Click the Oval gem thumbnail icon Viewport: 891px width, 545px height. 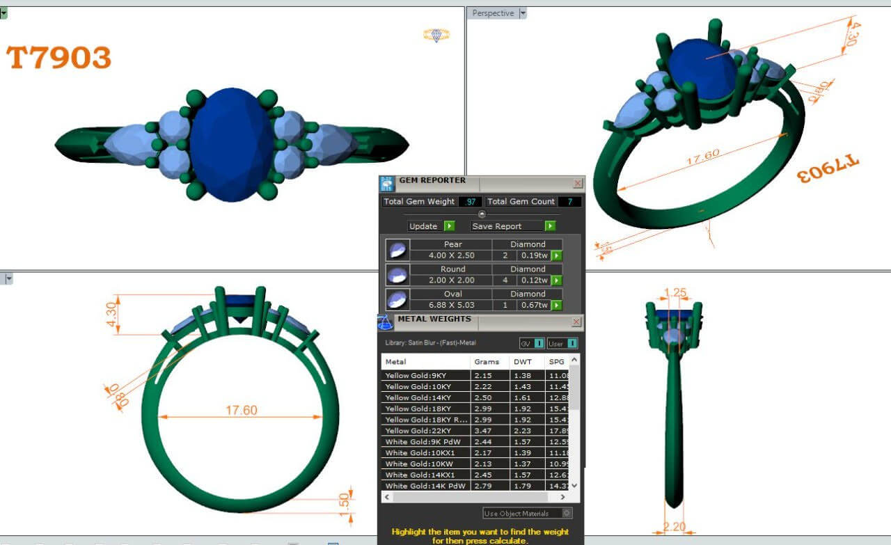397,299
